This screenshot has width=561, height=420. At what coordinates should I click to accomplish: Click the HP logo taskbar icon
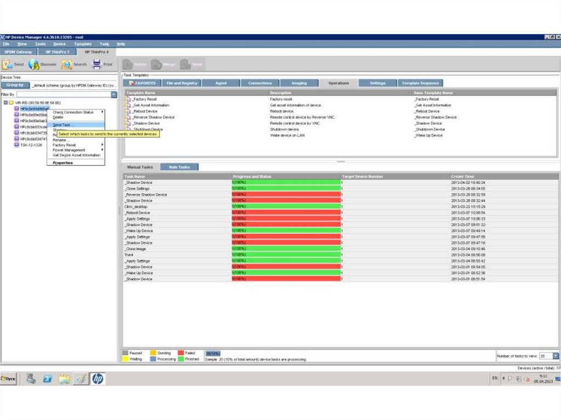point(98,378)
